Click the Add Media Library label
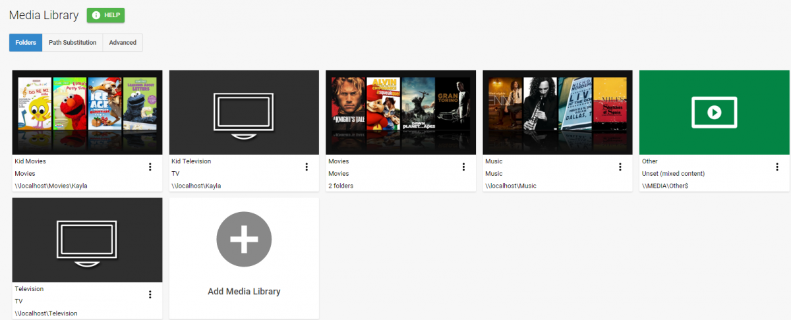The width and height of the screenshot is (791, 320). pos(244,291)
